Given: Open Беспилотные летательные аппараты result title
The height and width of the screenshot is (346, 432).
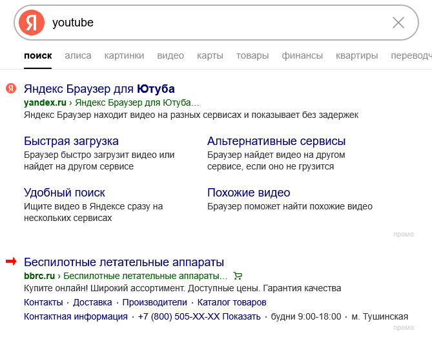Looking at the screenshot, I should point(124,262).
